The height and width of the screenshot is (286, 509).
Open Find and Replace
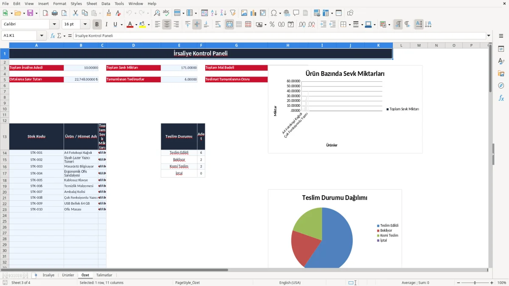[157, 13]
